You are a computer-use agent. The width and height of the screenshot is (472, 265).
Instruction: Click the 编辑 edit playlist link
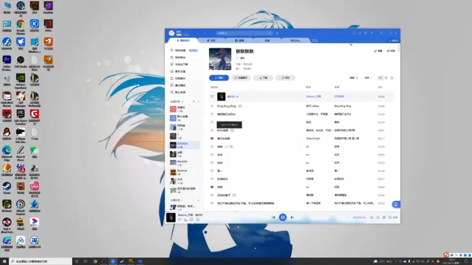378,51
